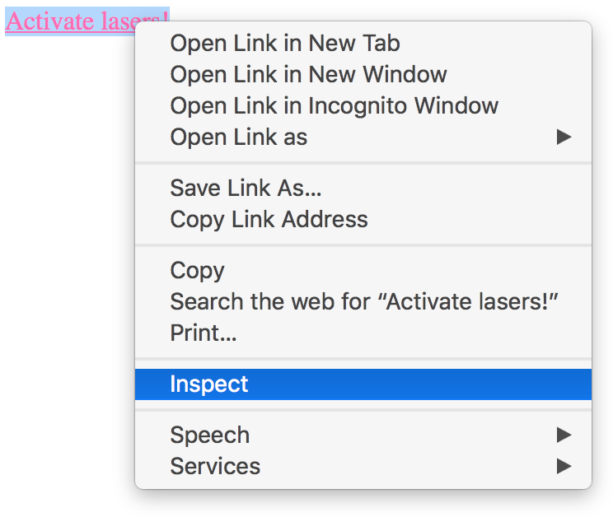Expand the Open Link as submenu arrow

pos(564,137)
